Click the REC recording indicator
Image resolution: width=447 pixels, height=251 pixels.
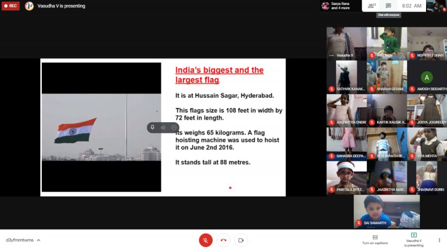(10, 6)
